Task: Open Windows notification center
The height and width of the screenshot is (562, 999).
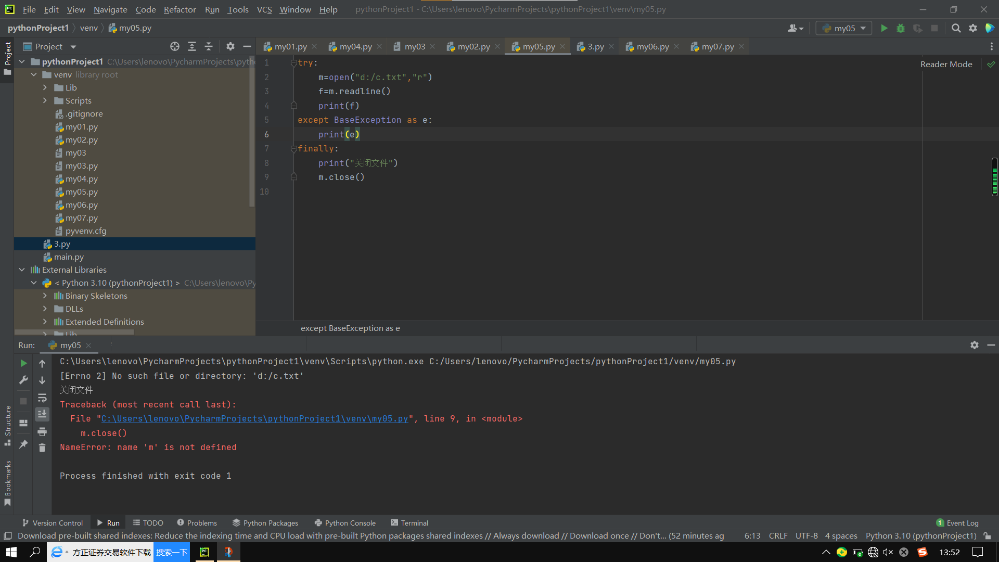Action: coord(978,552)
